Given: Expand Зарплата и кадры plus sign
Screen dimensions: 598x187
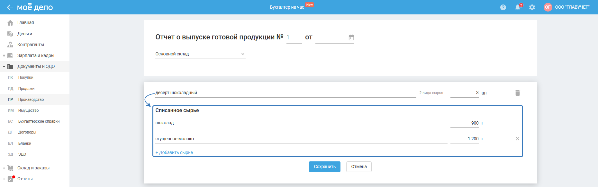Looking at the screenshot, I should click(4, 56).
